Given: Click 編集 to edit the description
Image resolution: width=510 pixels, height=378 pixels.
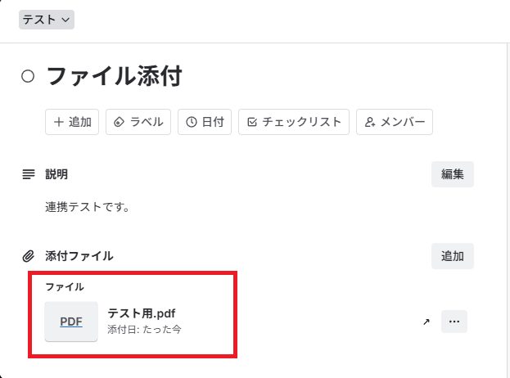Looking at the screenshot, I should click(x=453, y=174).
